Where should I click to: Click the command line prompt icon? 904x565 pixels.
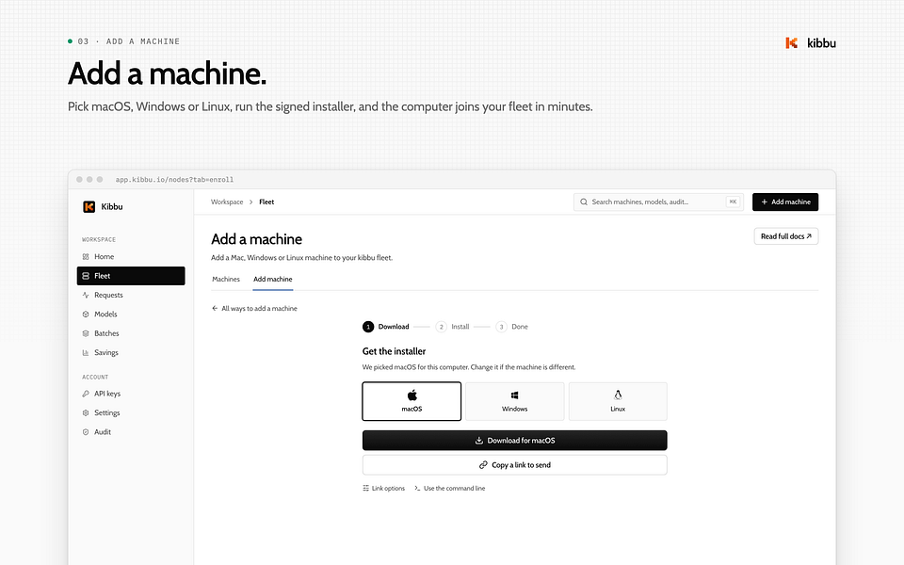pos(417,489)
